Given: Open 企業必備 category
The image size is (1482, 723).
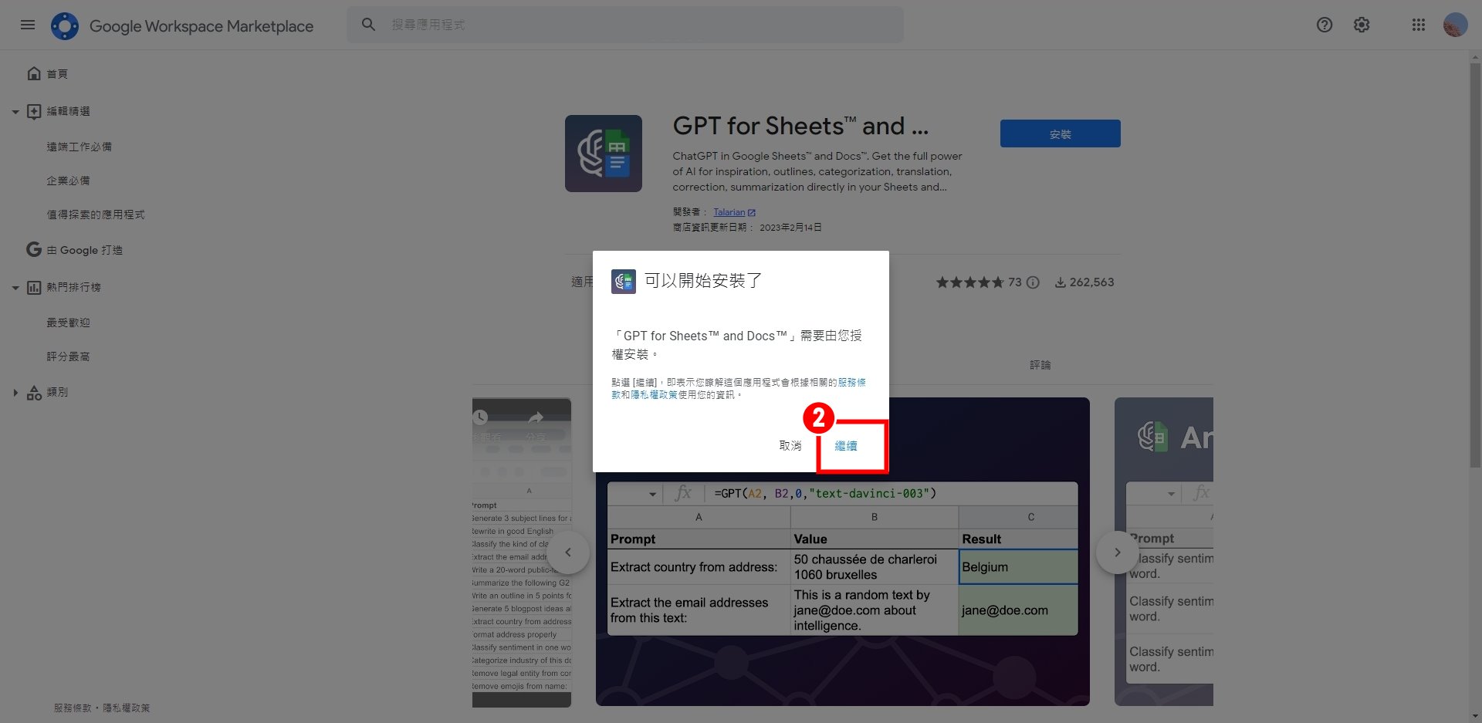Looking at the screenshot, I should pos(68,181).
